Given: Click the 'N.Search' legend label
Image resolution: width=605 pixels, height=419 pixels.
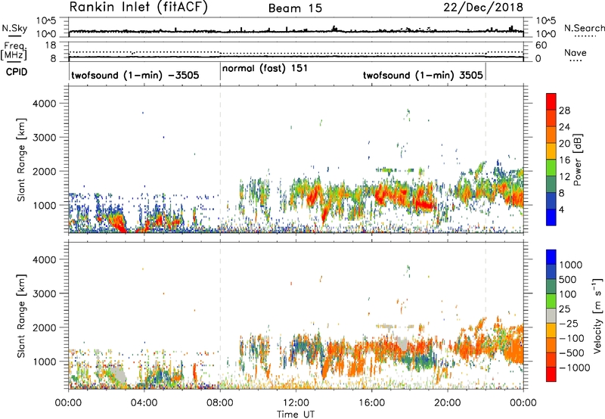Looking at the screenshot, I should pos(584,28).
